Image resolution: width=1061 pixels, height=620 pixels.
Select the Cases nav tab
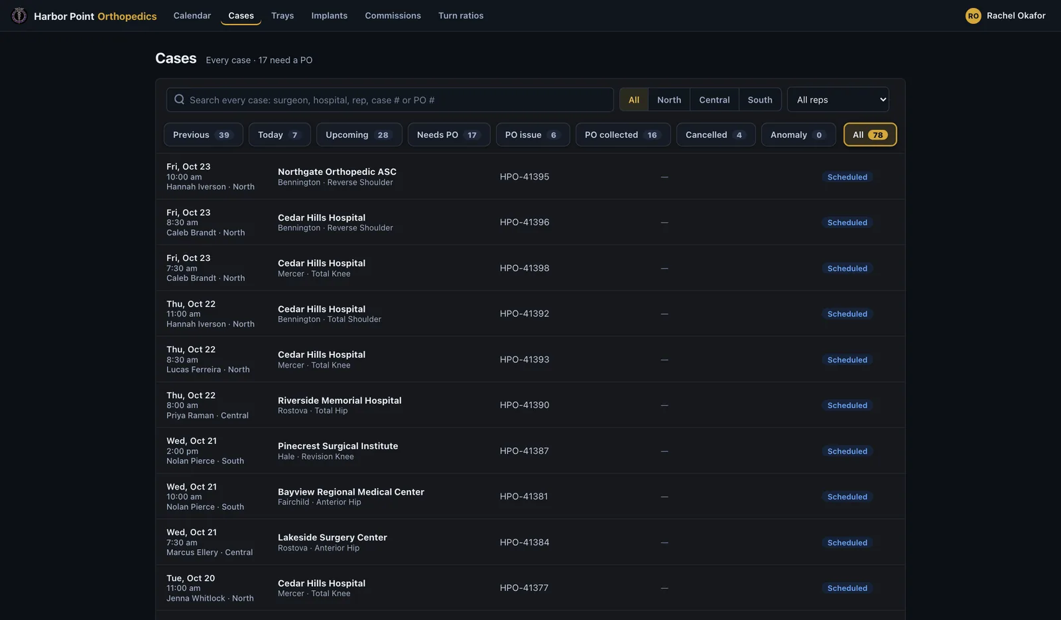click(x=241, y=15)
